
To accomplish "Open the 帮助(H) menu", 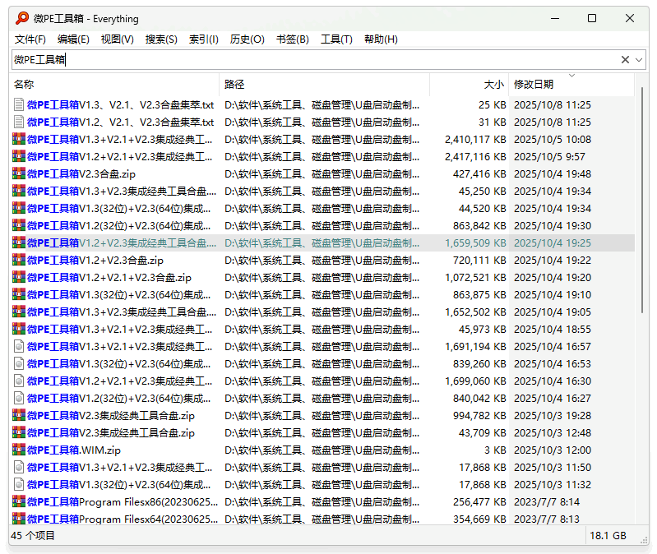I will click(381, 39).
